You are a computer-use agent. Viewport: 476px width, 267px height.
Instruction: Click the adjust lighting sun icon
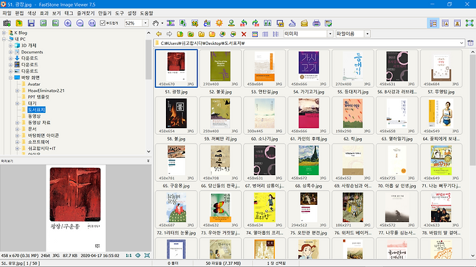(219, 23)
